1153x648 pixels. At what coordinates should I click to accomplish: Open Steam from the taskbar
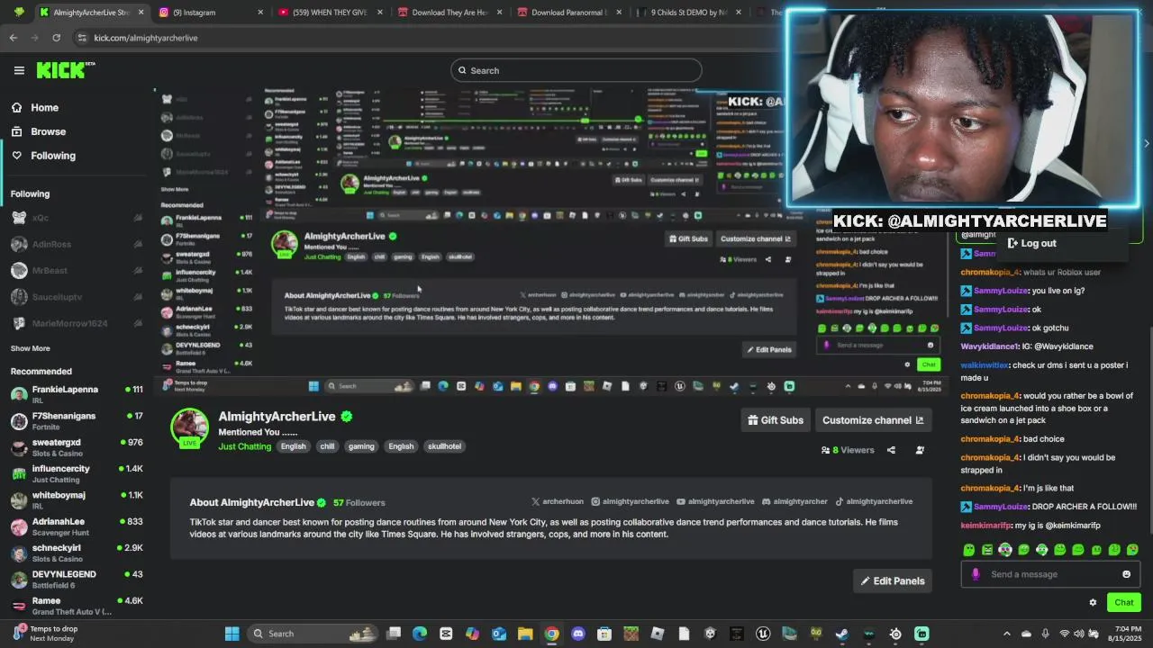pos(842,634)
